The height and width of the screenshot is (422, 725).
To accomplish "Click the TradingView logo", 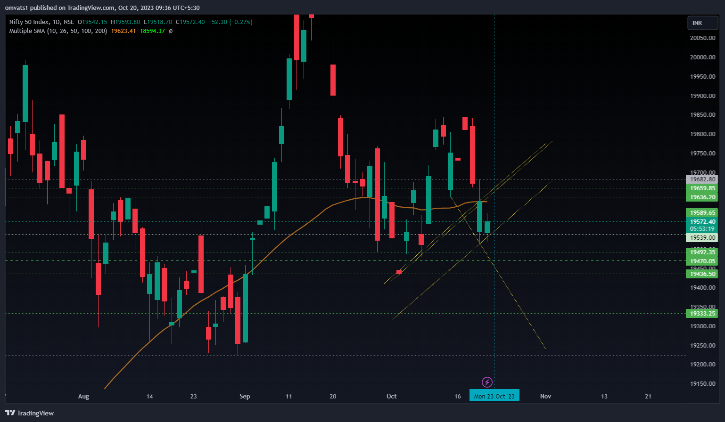I will (29, 413).
